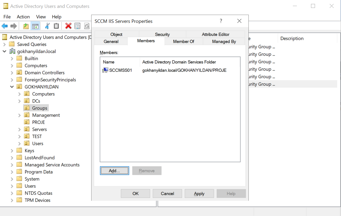341x216 pixels.
Task: Select the Active Directory Users and Computers root node
Action: 46,37
